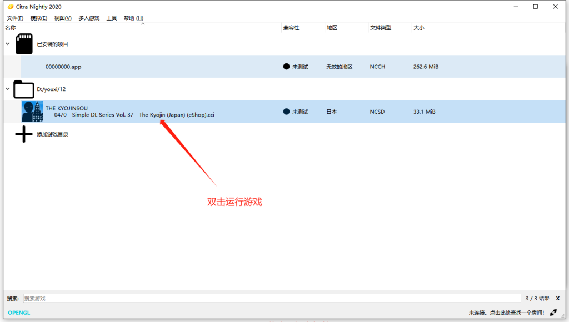Close the search bar with the X icon
Viewport: 569px width, 322px height.
coord(557,298)
